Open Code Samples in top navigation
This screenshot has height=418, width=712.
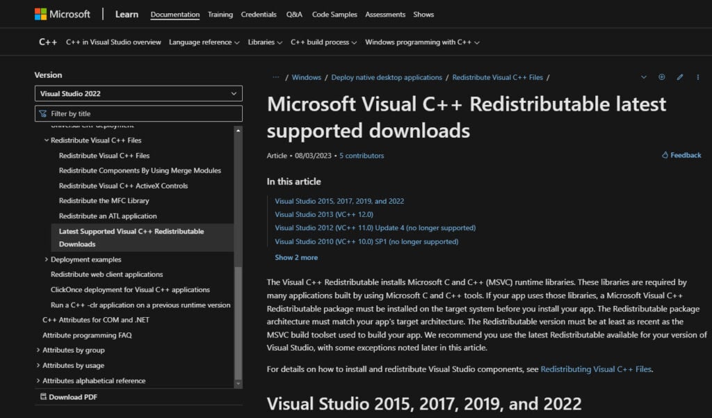334,15
